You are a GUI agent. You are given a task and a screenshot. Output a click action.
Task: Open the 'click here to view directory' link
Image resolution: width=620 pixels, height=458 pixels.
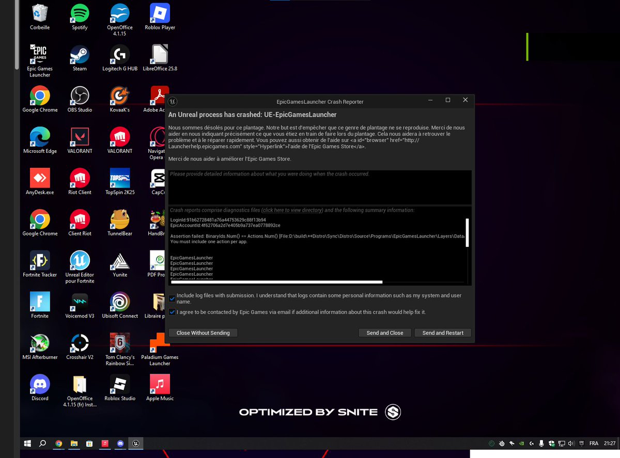point(292,210)
